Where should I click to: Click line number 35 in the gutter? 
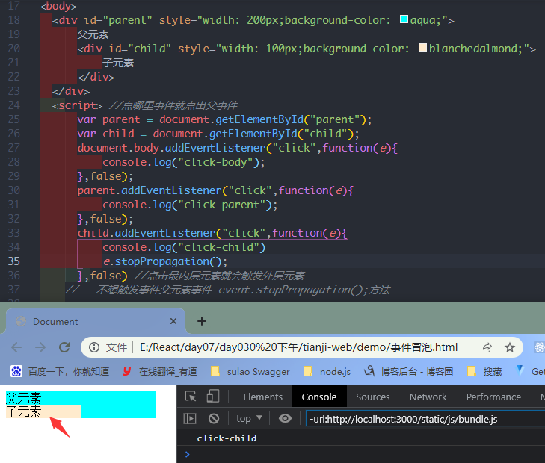[14, 261]
